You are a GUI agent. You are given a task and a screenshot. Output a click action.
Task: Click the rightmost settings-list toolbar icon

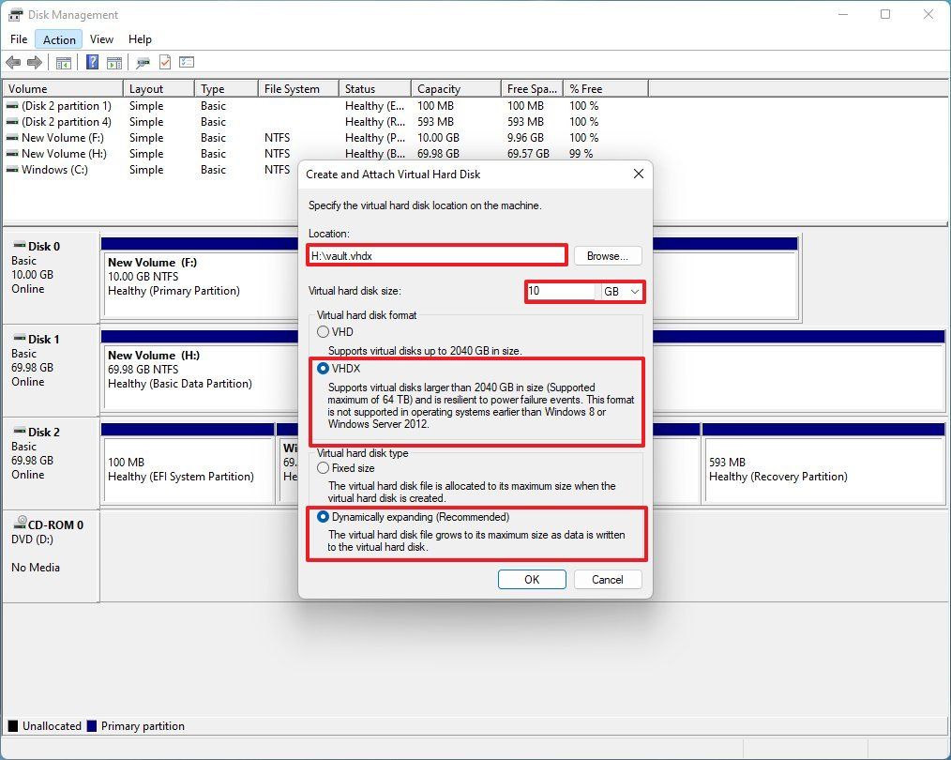click(x=187, y=63)
